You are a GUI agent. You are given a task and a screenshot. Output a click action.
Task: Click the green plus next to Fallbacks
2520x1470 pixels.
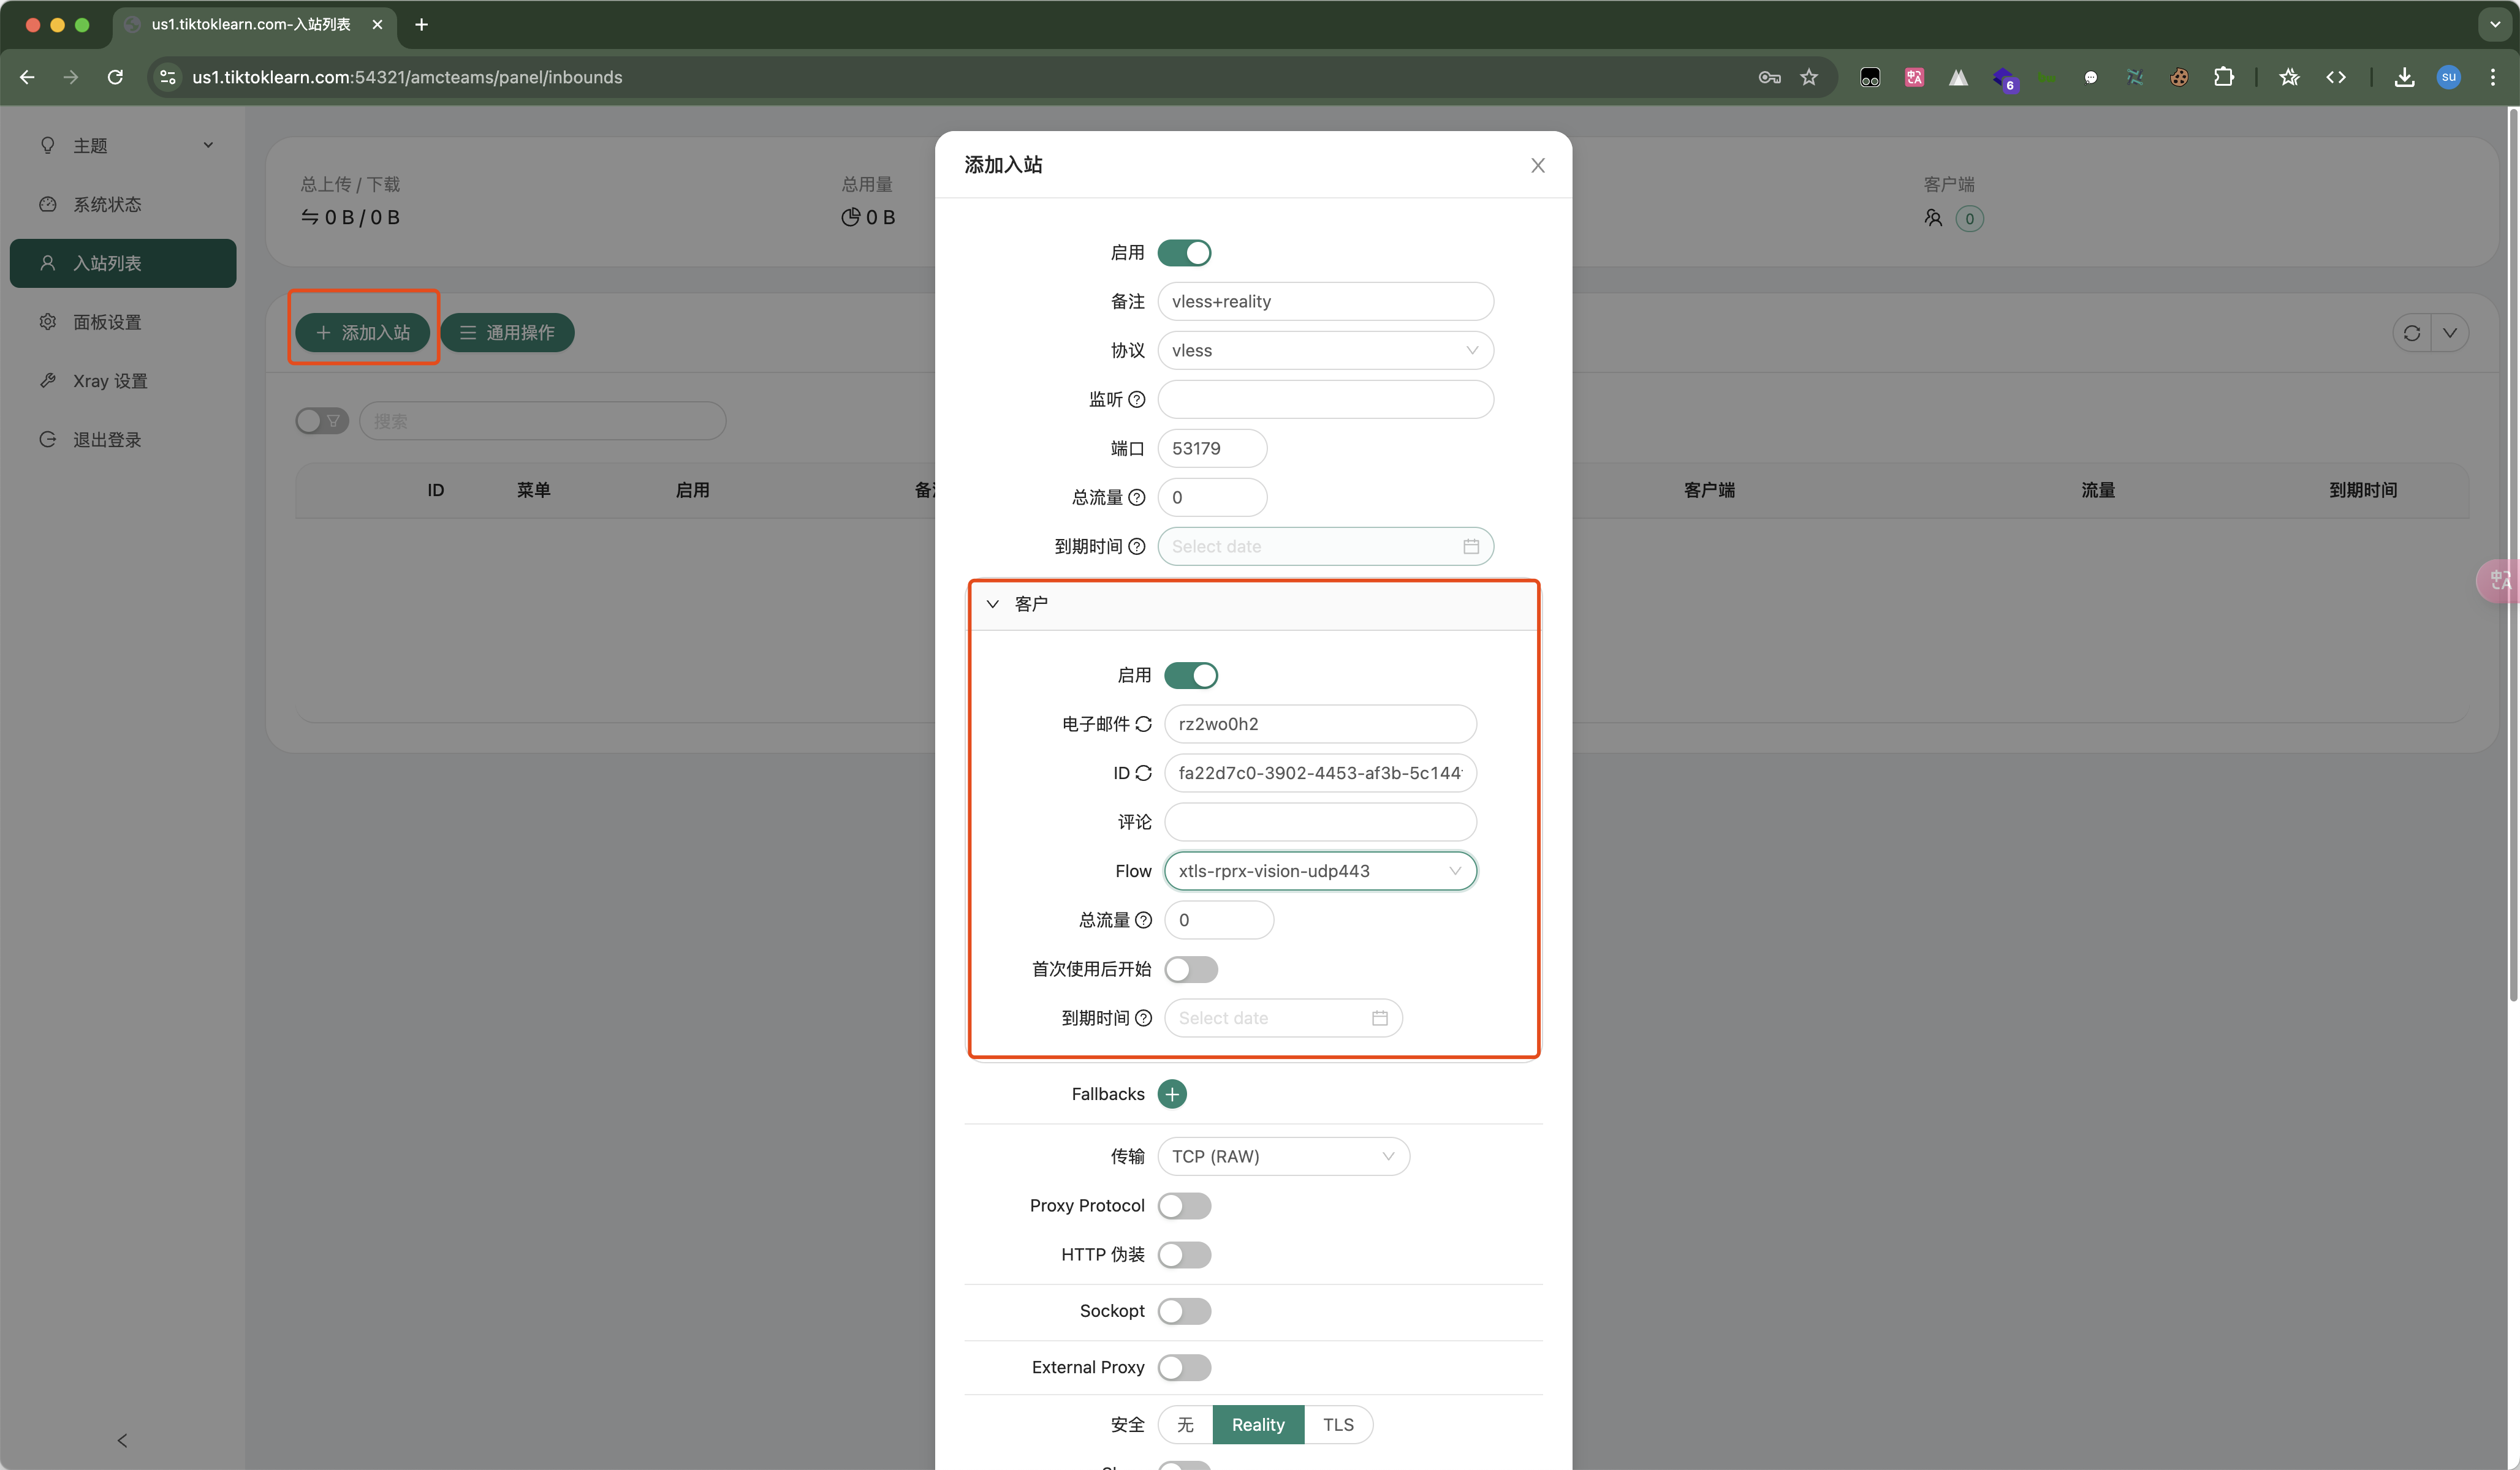[x=1172, y=1093]
